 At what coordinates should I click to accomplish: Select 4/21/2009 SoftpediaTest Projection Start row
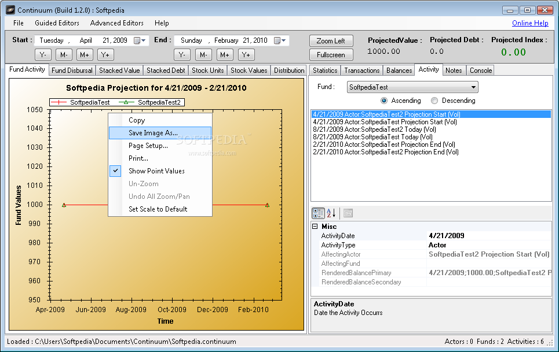[x=432, y=122]
